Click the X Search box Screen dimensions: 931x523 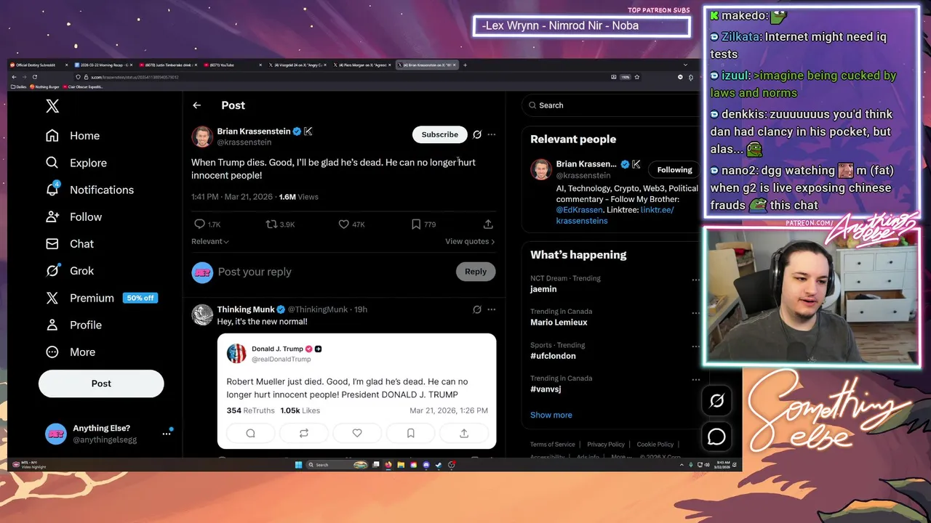(610, 105)
